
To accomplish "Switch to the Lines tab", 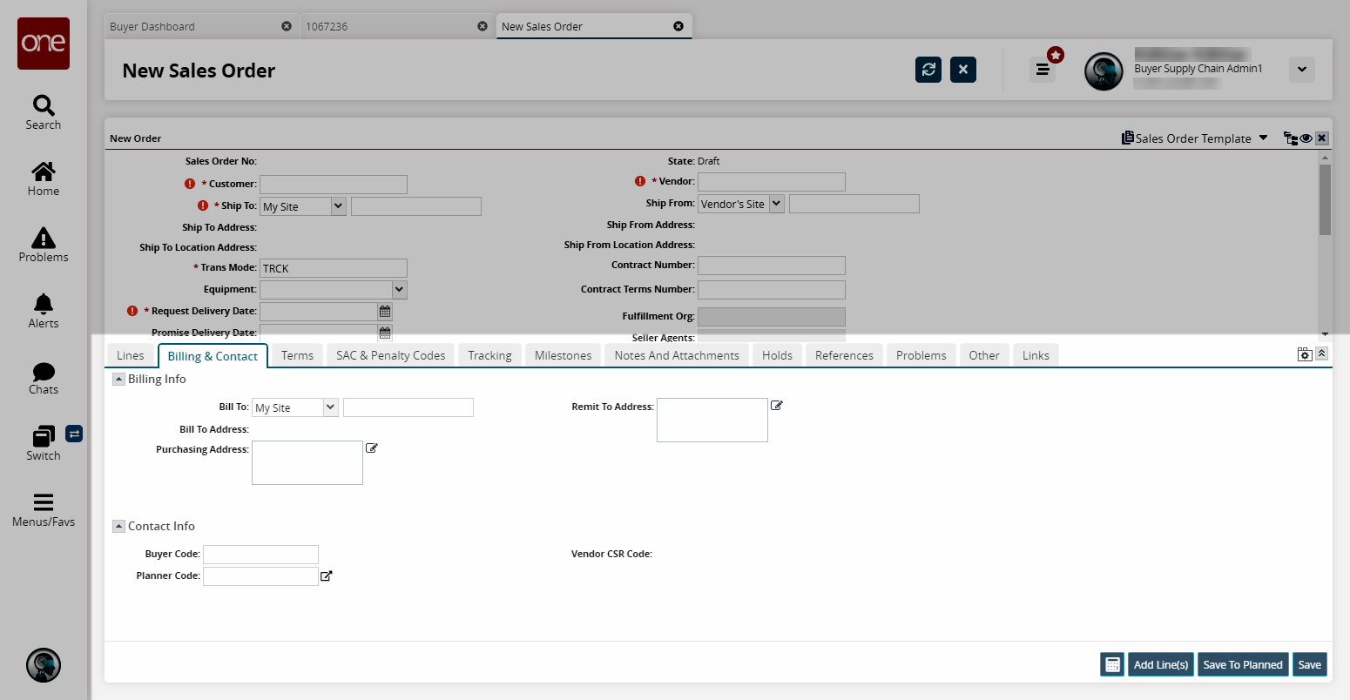I will (x=131, y=355).
